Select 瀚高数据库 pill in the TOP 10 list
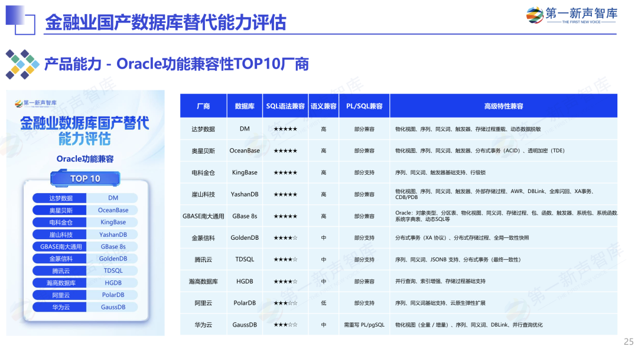This screenshot has width=638, height=349. tap(60, 283)
